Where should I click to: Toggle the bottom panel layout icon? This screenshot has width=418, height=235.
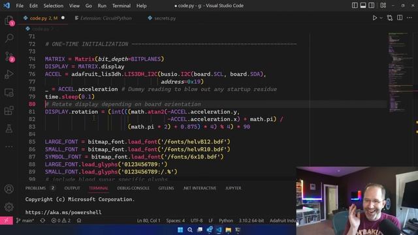pyautogui.click(x=363, y=5)
